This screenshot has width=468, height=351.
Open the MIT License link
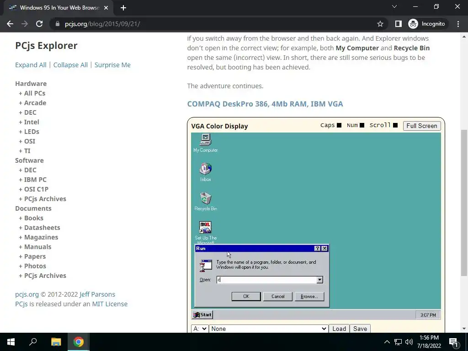[x=110, y=304]
